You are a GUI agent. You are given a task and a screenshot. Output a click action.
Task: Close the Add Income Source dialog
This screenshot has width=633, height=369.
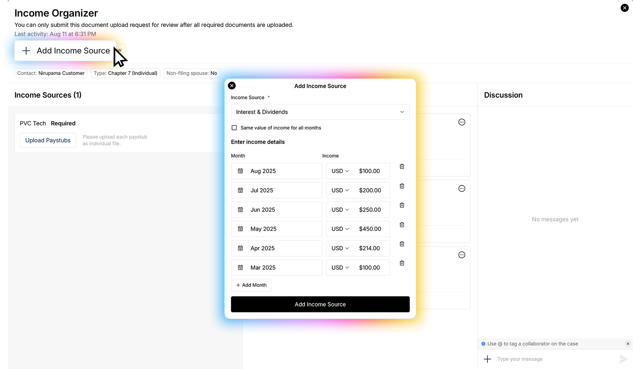pyautogui.click(x=232, y=86)
